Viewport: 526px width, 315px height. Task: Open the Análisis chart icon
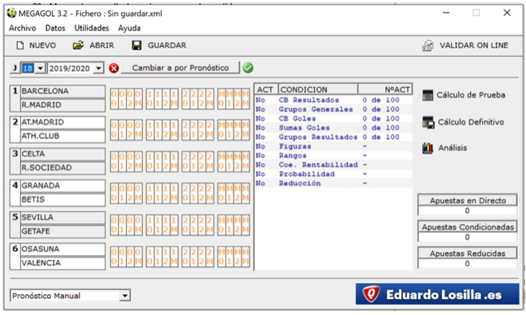pos(428,148)
